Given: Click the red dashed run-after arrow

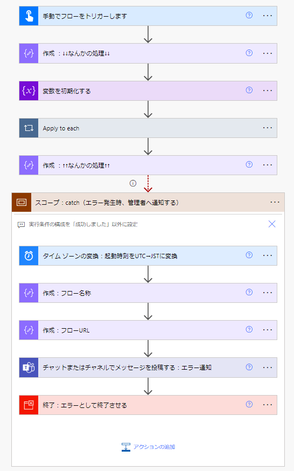Looking at the screenshot, I should [x=148, y=184].
